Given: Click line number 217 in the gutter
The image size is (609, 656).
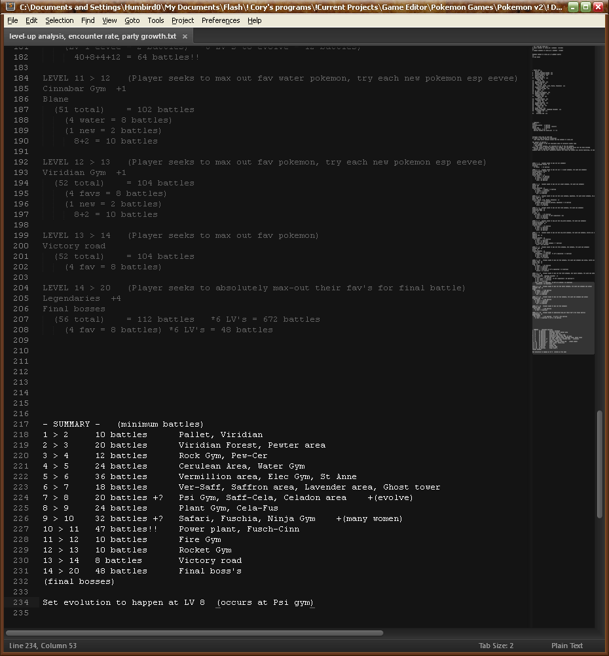Looking at the screenshot, I should [x=20, y=424].
